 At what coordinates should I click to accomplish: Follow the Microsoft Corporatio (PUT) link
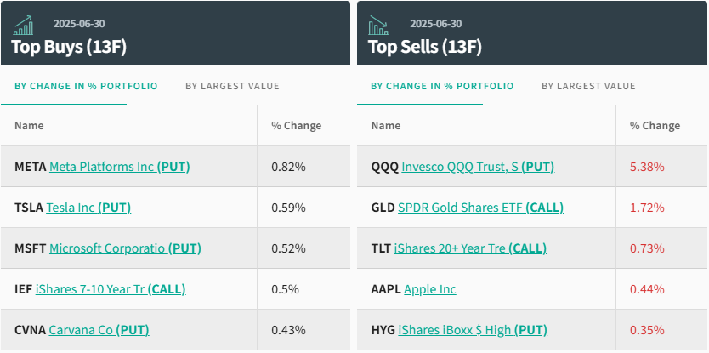tap(125, 248)
